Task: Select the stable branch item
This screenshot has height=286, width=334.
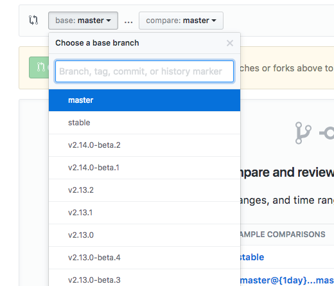Action: 145,123
